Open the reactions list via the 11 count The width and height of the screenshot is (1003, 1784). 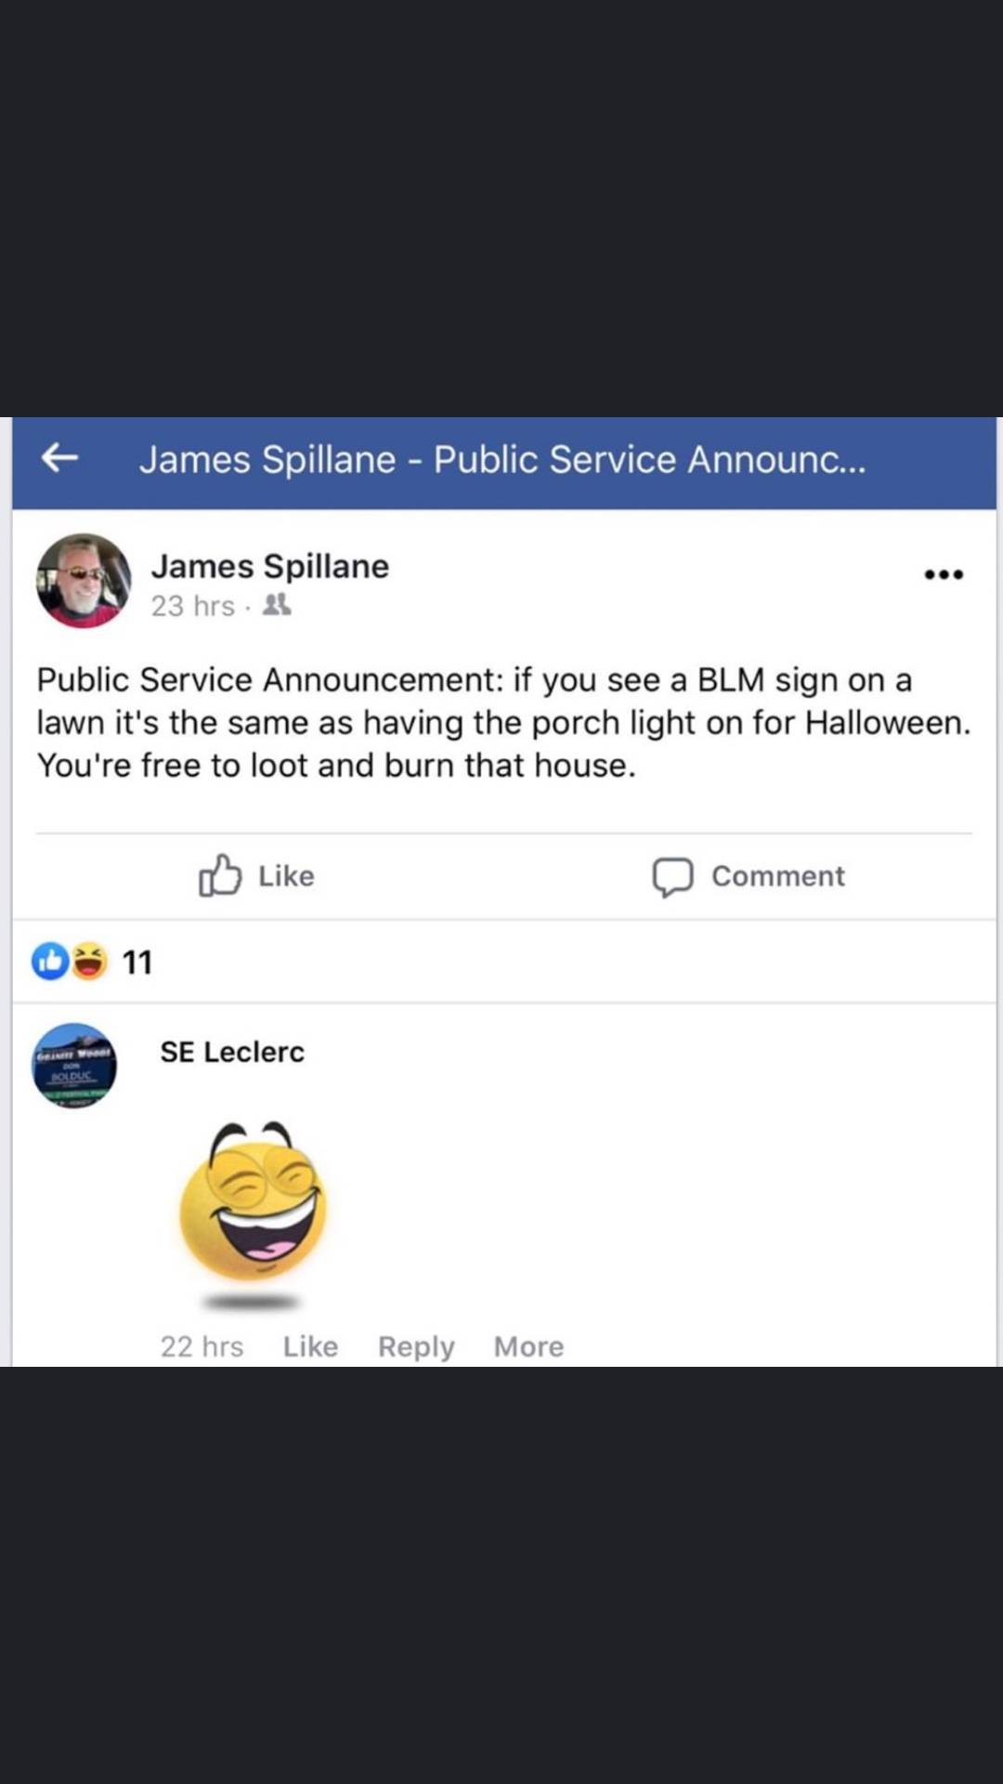pyautogui.click(x=137, y=963)
